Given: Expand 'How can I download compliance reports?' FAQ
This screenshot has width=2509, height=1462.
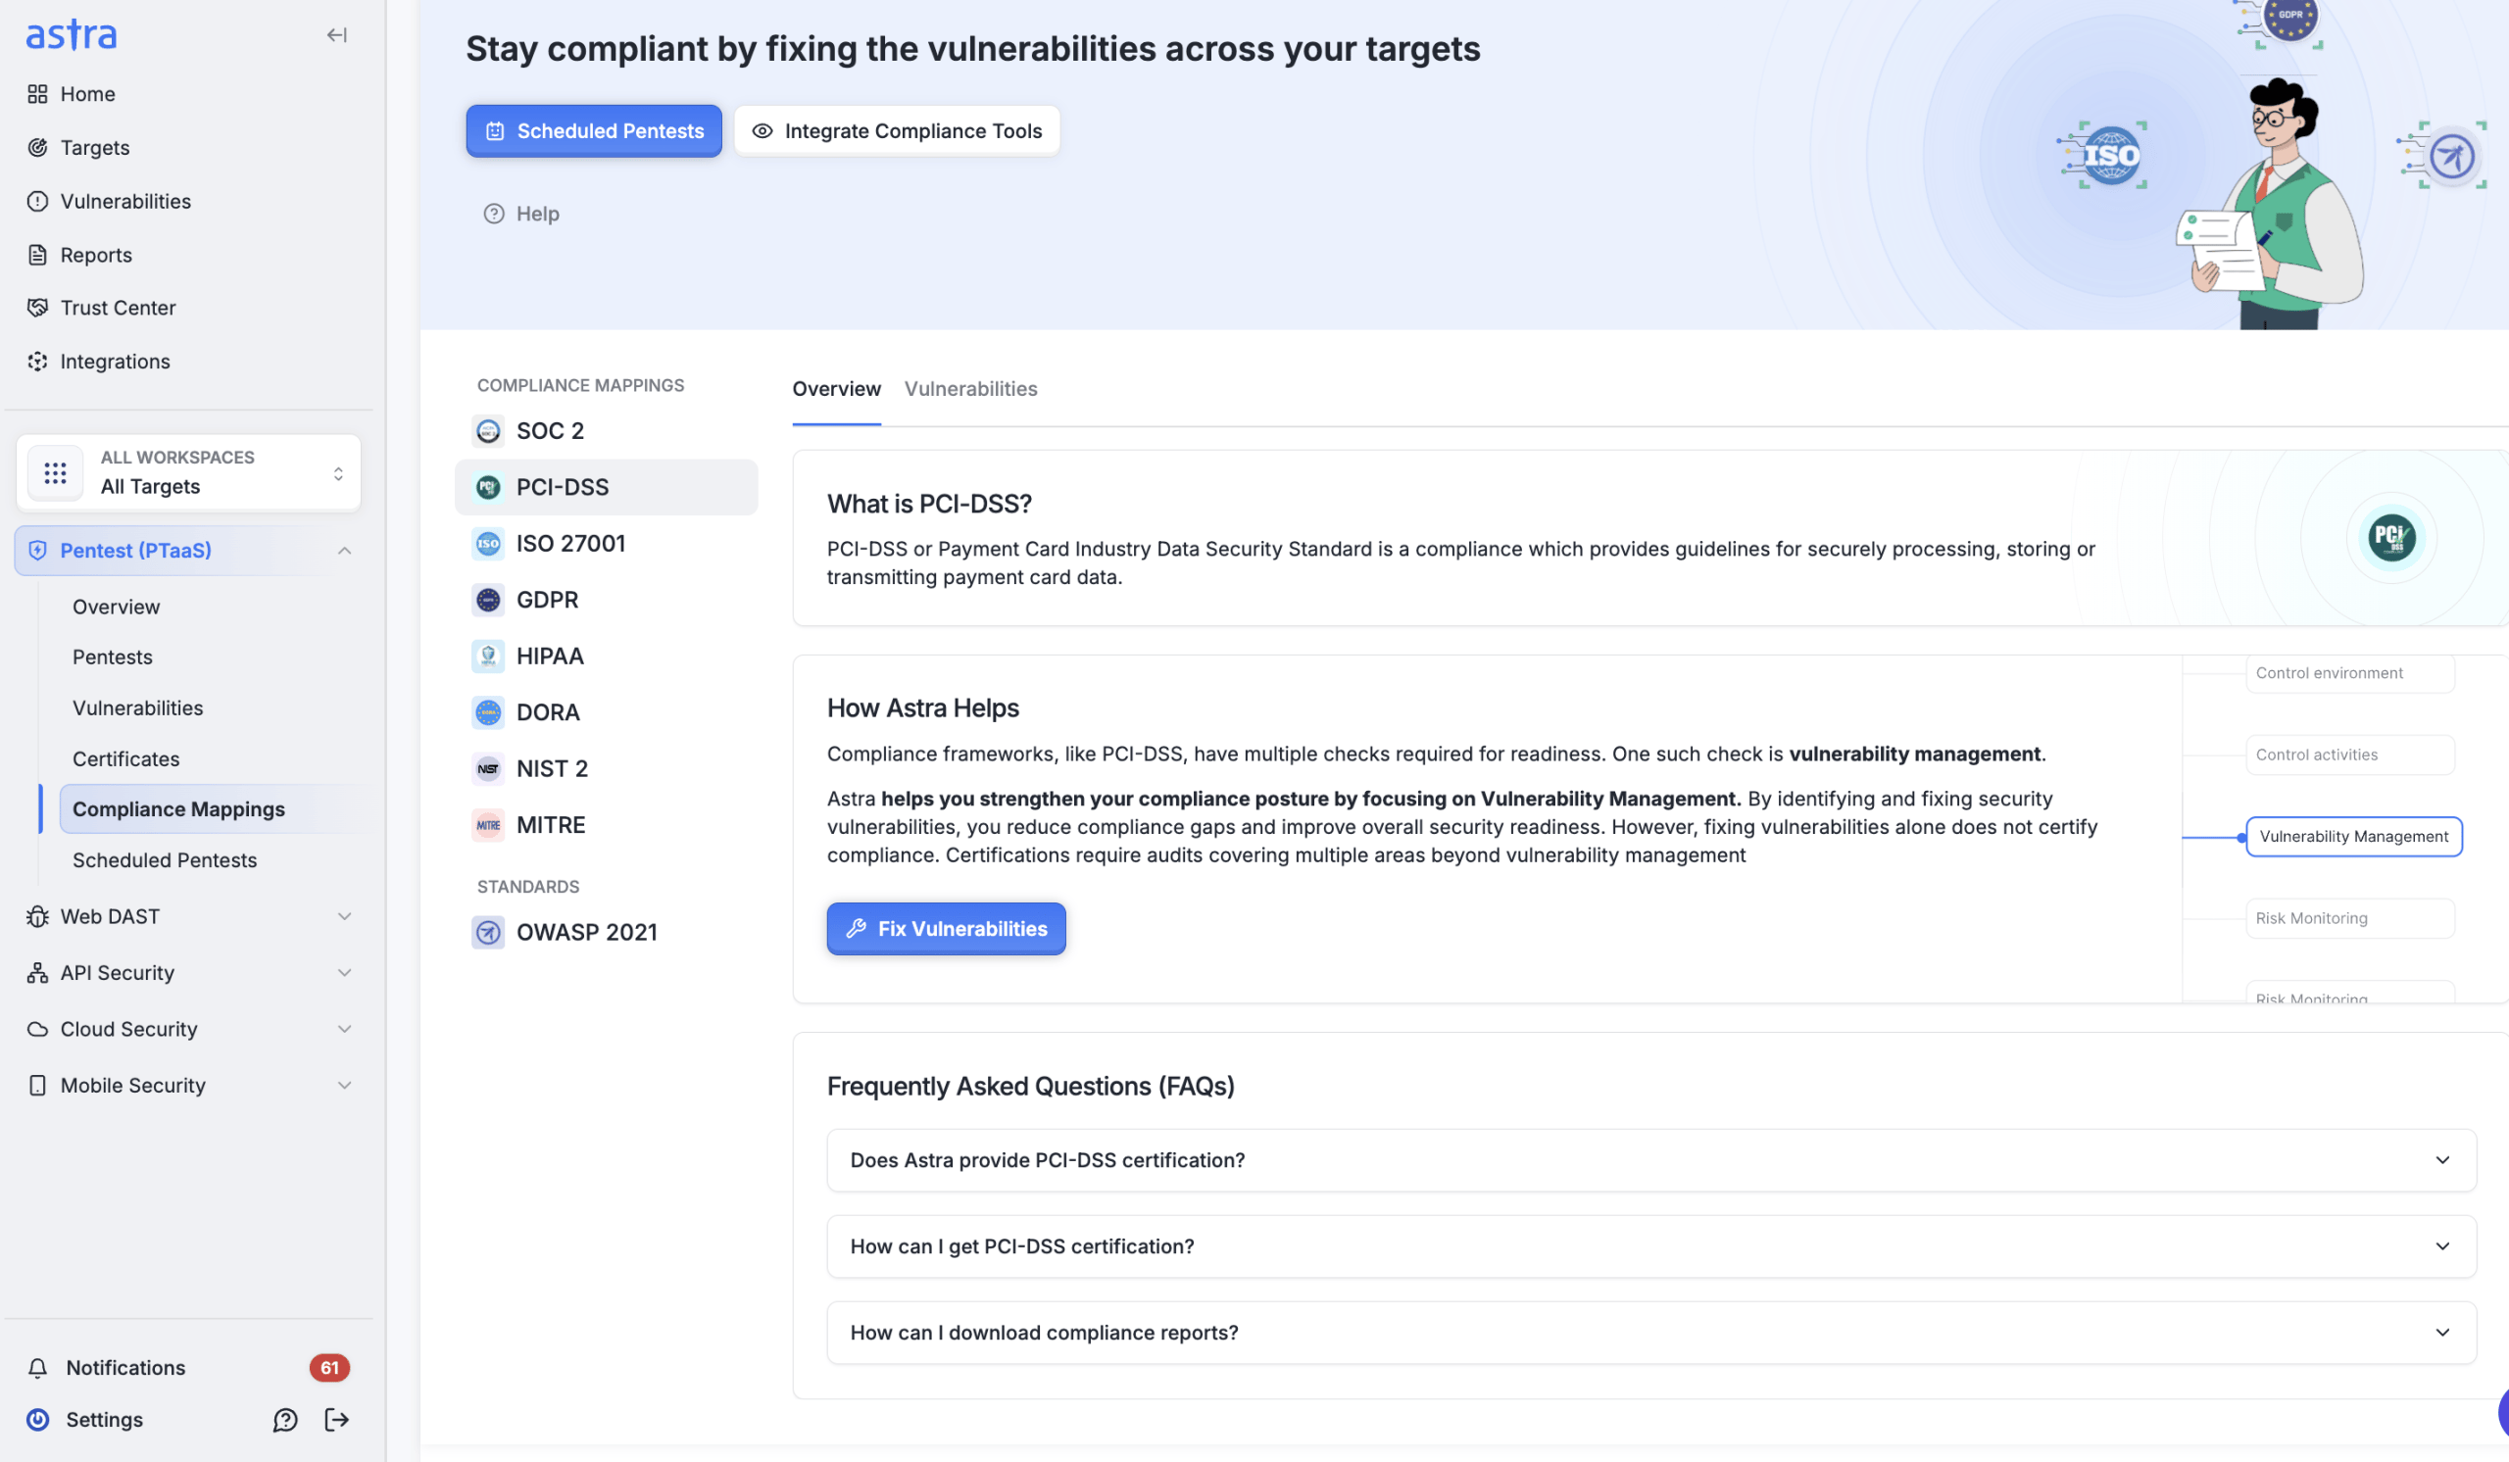Looking at the screenshot, I should (1650, 1334).
